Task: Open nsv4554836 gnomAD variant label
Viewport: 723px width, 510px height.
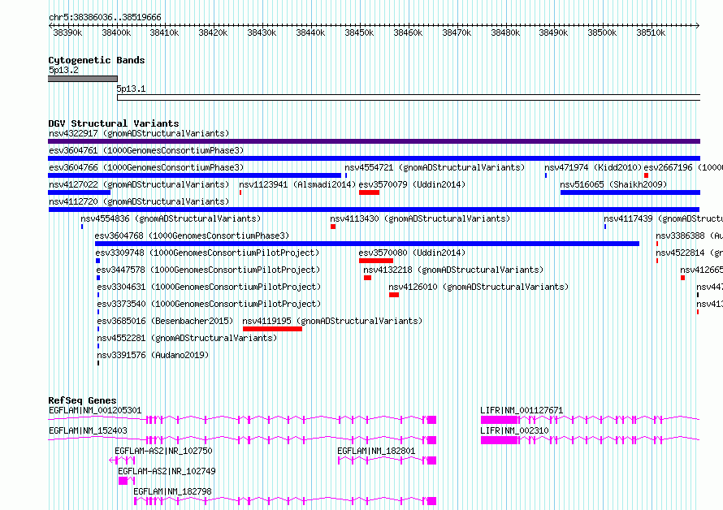Action: 171,219
